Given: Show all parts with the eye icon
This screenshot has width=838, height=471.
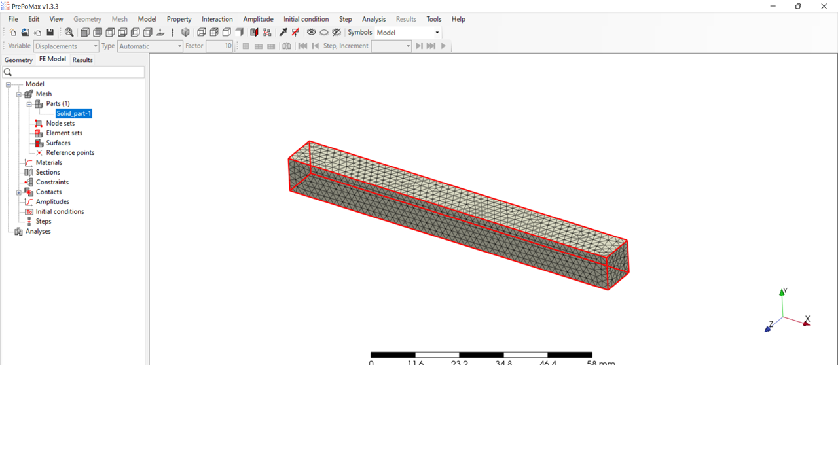Looking at the screenshot, I should pos(312,32).
